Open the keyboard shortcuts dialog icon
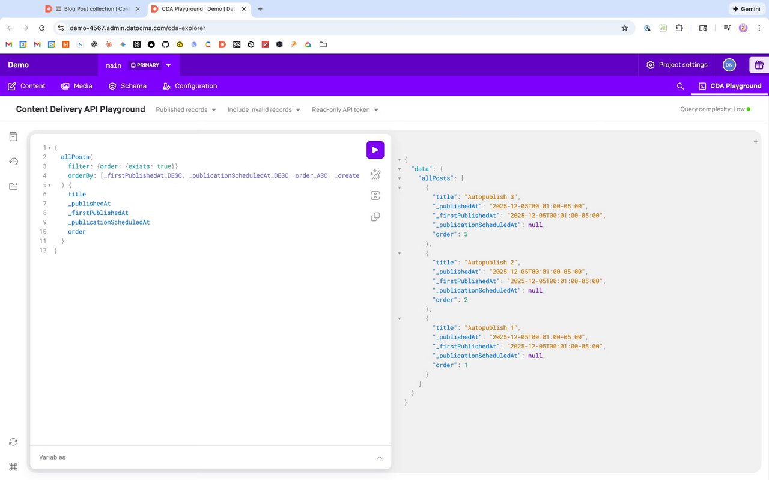 click(13, 467)
